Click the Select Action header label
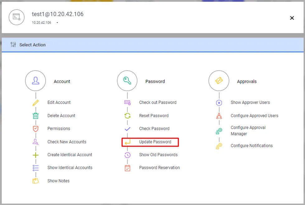 coord(32,45)
